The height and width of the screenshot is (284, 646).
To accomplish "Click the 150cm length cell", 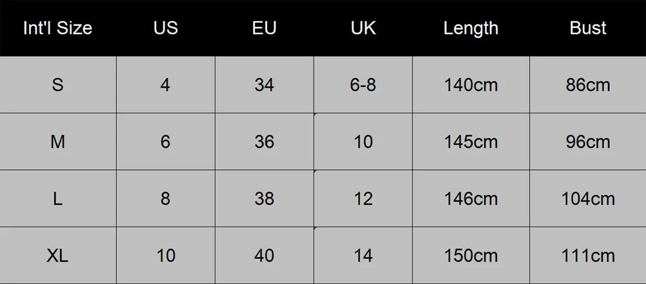I will [471, 255].
